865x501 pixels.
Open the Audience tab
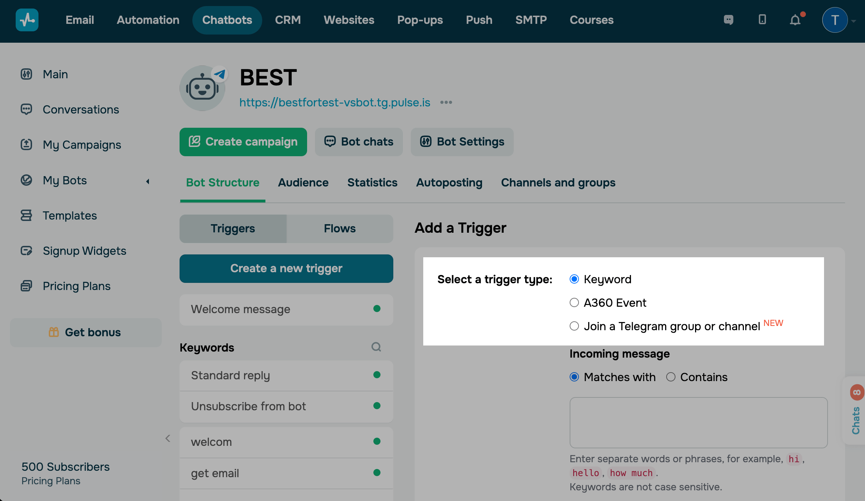pyautogui.click(x=303, y=183)
